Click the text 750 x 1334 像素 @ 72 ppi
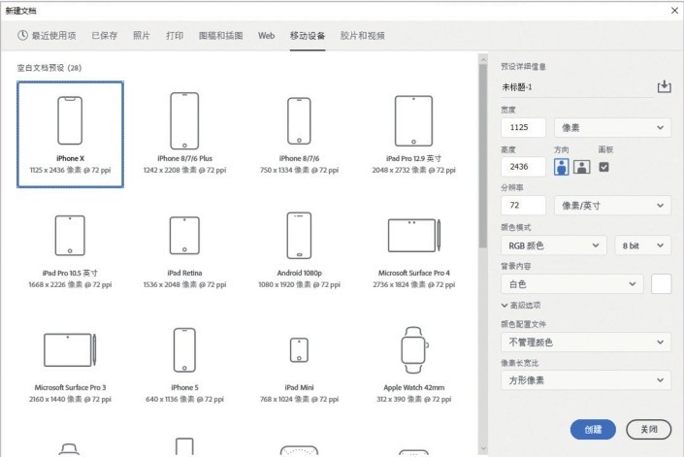This screenshot has height=457, width=684. tap(299, 170)
